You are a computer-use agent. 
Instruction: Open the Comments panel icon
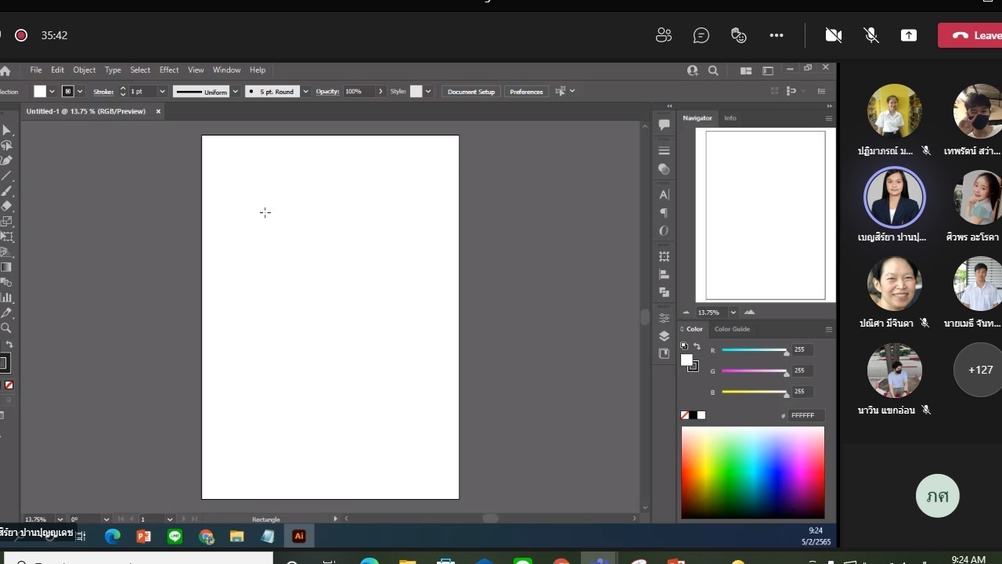pyautogui.click(x=664, y=125)
